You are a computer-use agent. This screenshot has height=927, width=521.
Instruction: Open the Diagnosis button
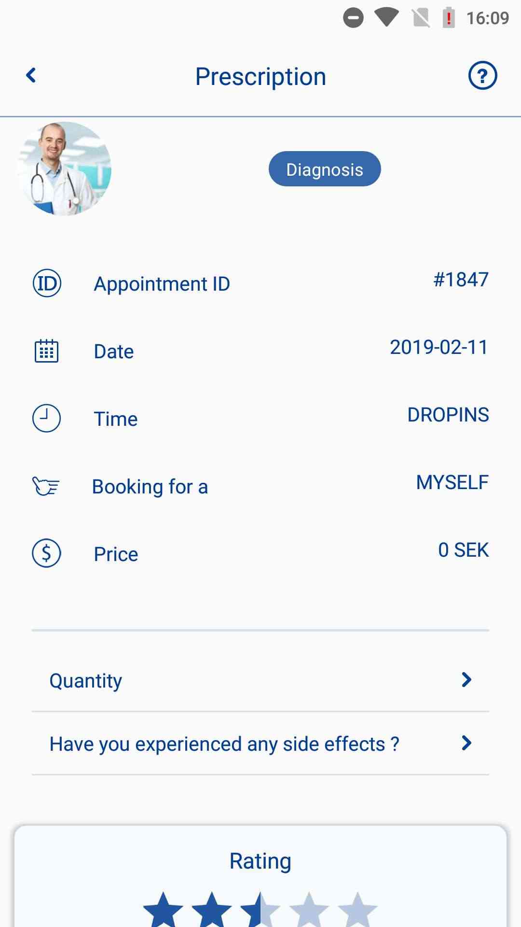(325, 169)
